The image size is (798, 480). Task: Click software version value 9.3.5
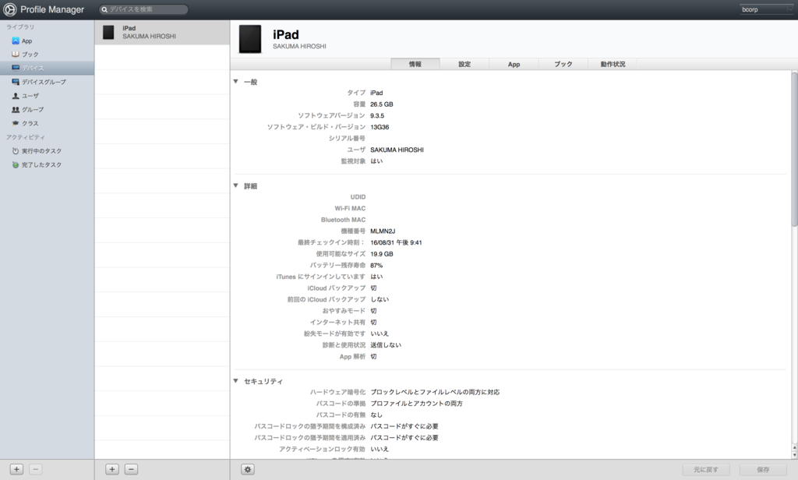click(377, 115)
